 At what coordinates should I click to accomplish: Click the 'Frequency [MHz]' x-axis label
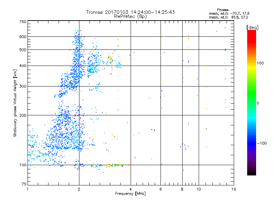pyautogui.click(x=130, y=194)
